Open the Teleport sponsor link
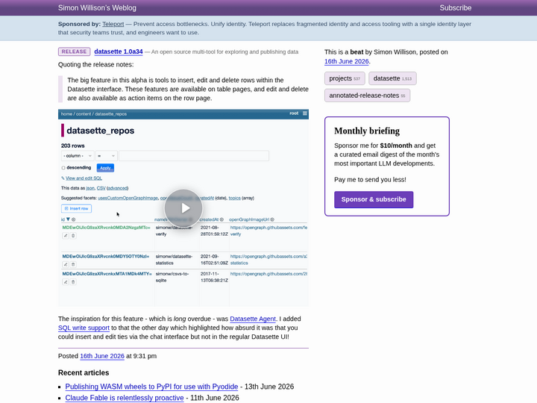Viewport: 537px width, 403px height. click(113, 24)
